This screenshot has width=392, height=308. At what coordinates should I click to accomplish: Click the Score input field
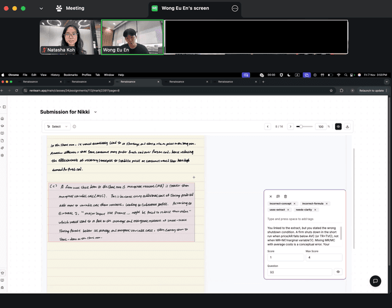285,257
